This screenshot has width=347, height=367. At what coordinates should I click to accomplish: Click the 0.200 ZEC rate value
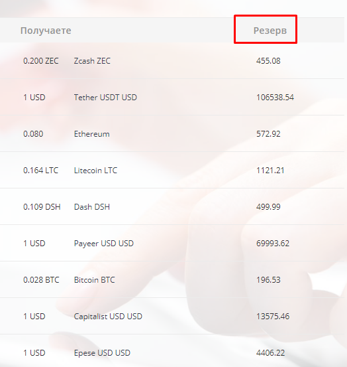point(41,61)
